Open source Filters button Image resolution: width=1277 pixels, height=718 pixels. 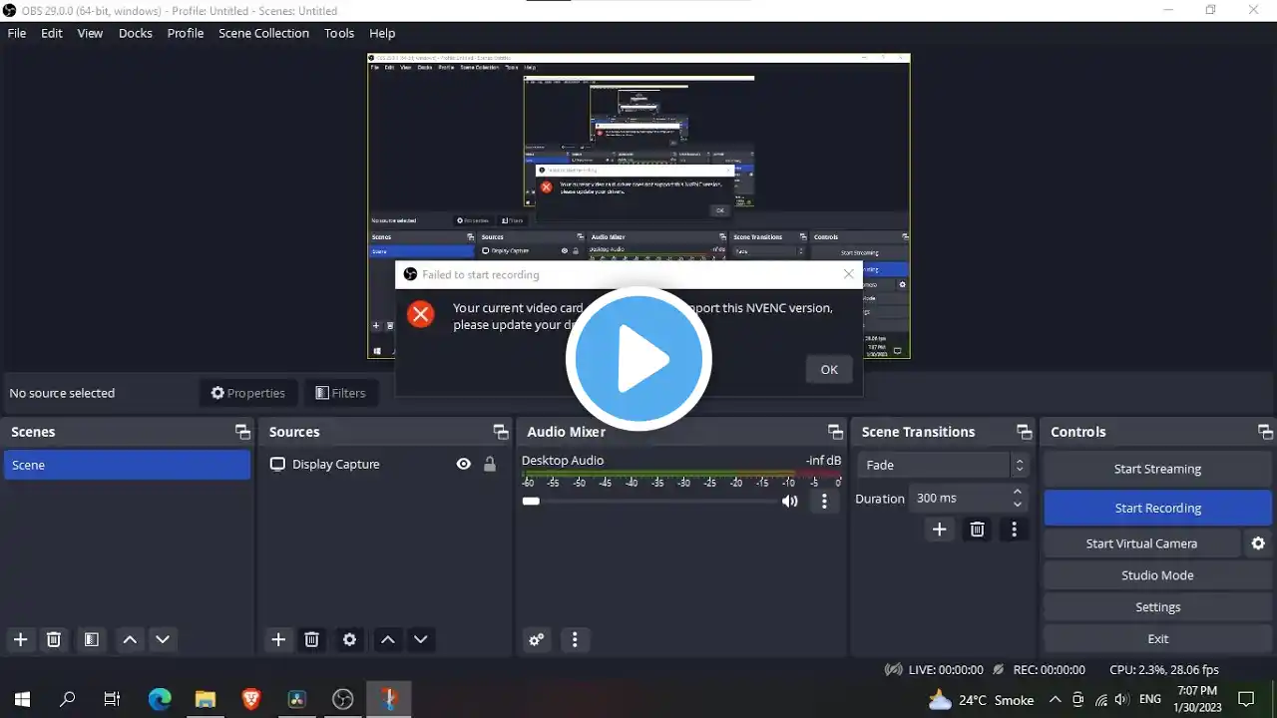click(x=340, y=393)
